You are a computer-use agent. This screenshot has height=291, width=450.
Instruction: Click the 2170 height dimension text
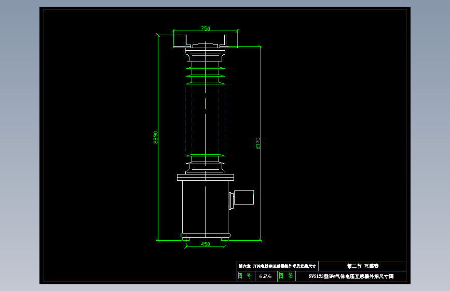pyautogui.click(x=258, y=143)
